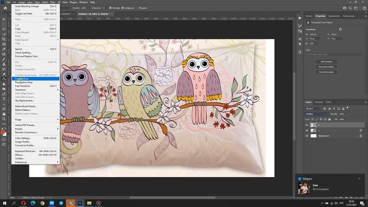This screenshot has width=368, height=207.
Task: Open the Multiply blend mode dropdown
Action: tap(317, 114)
